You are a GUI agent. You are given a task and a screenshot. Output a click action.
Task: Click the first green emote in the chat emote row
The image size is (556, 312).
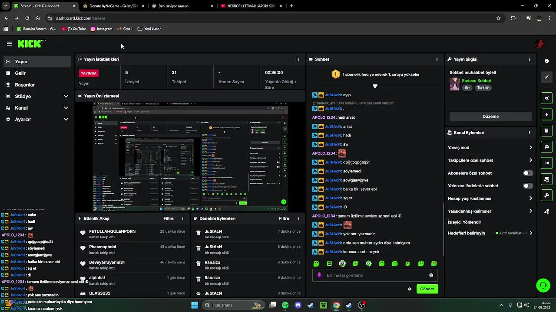[316, 263]
